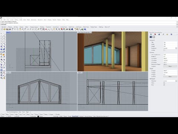Click the Edit Layers icon

coord(62,29)
